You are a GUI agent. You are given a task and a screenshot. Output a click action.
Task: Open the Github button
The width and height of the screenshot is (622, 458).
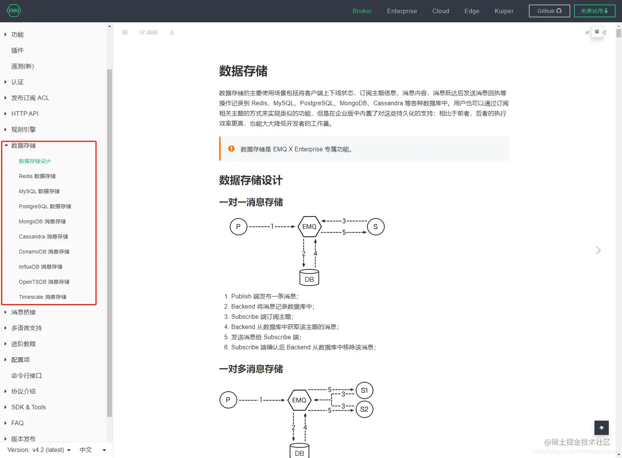click(549, 11)
